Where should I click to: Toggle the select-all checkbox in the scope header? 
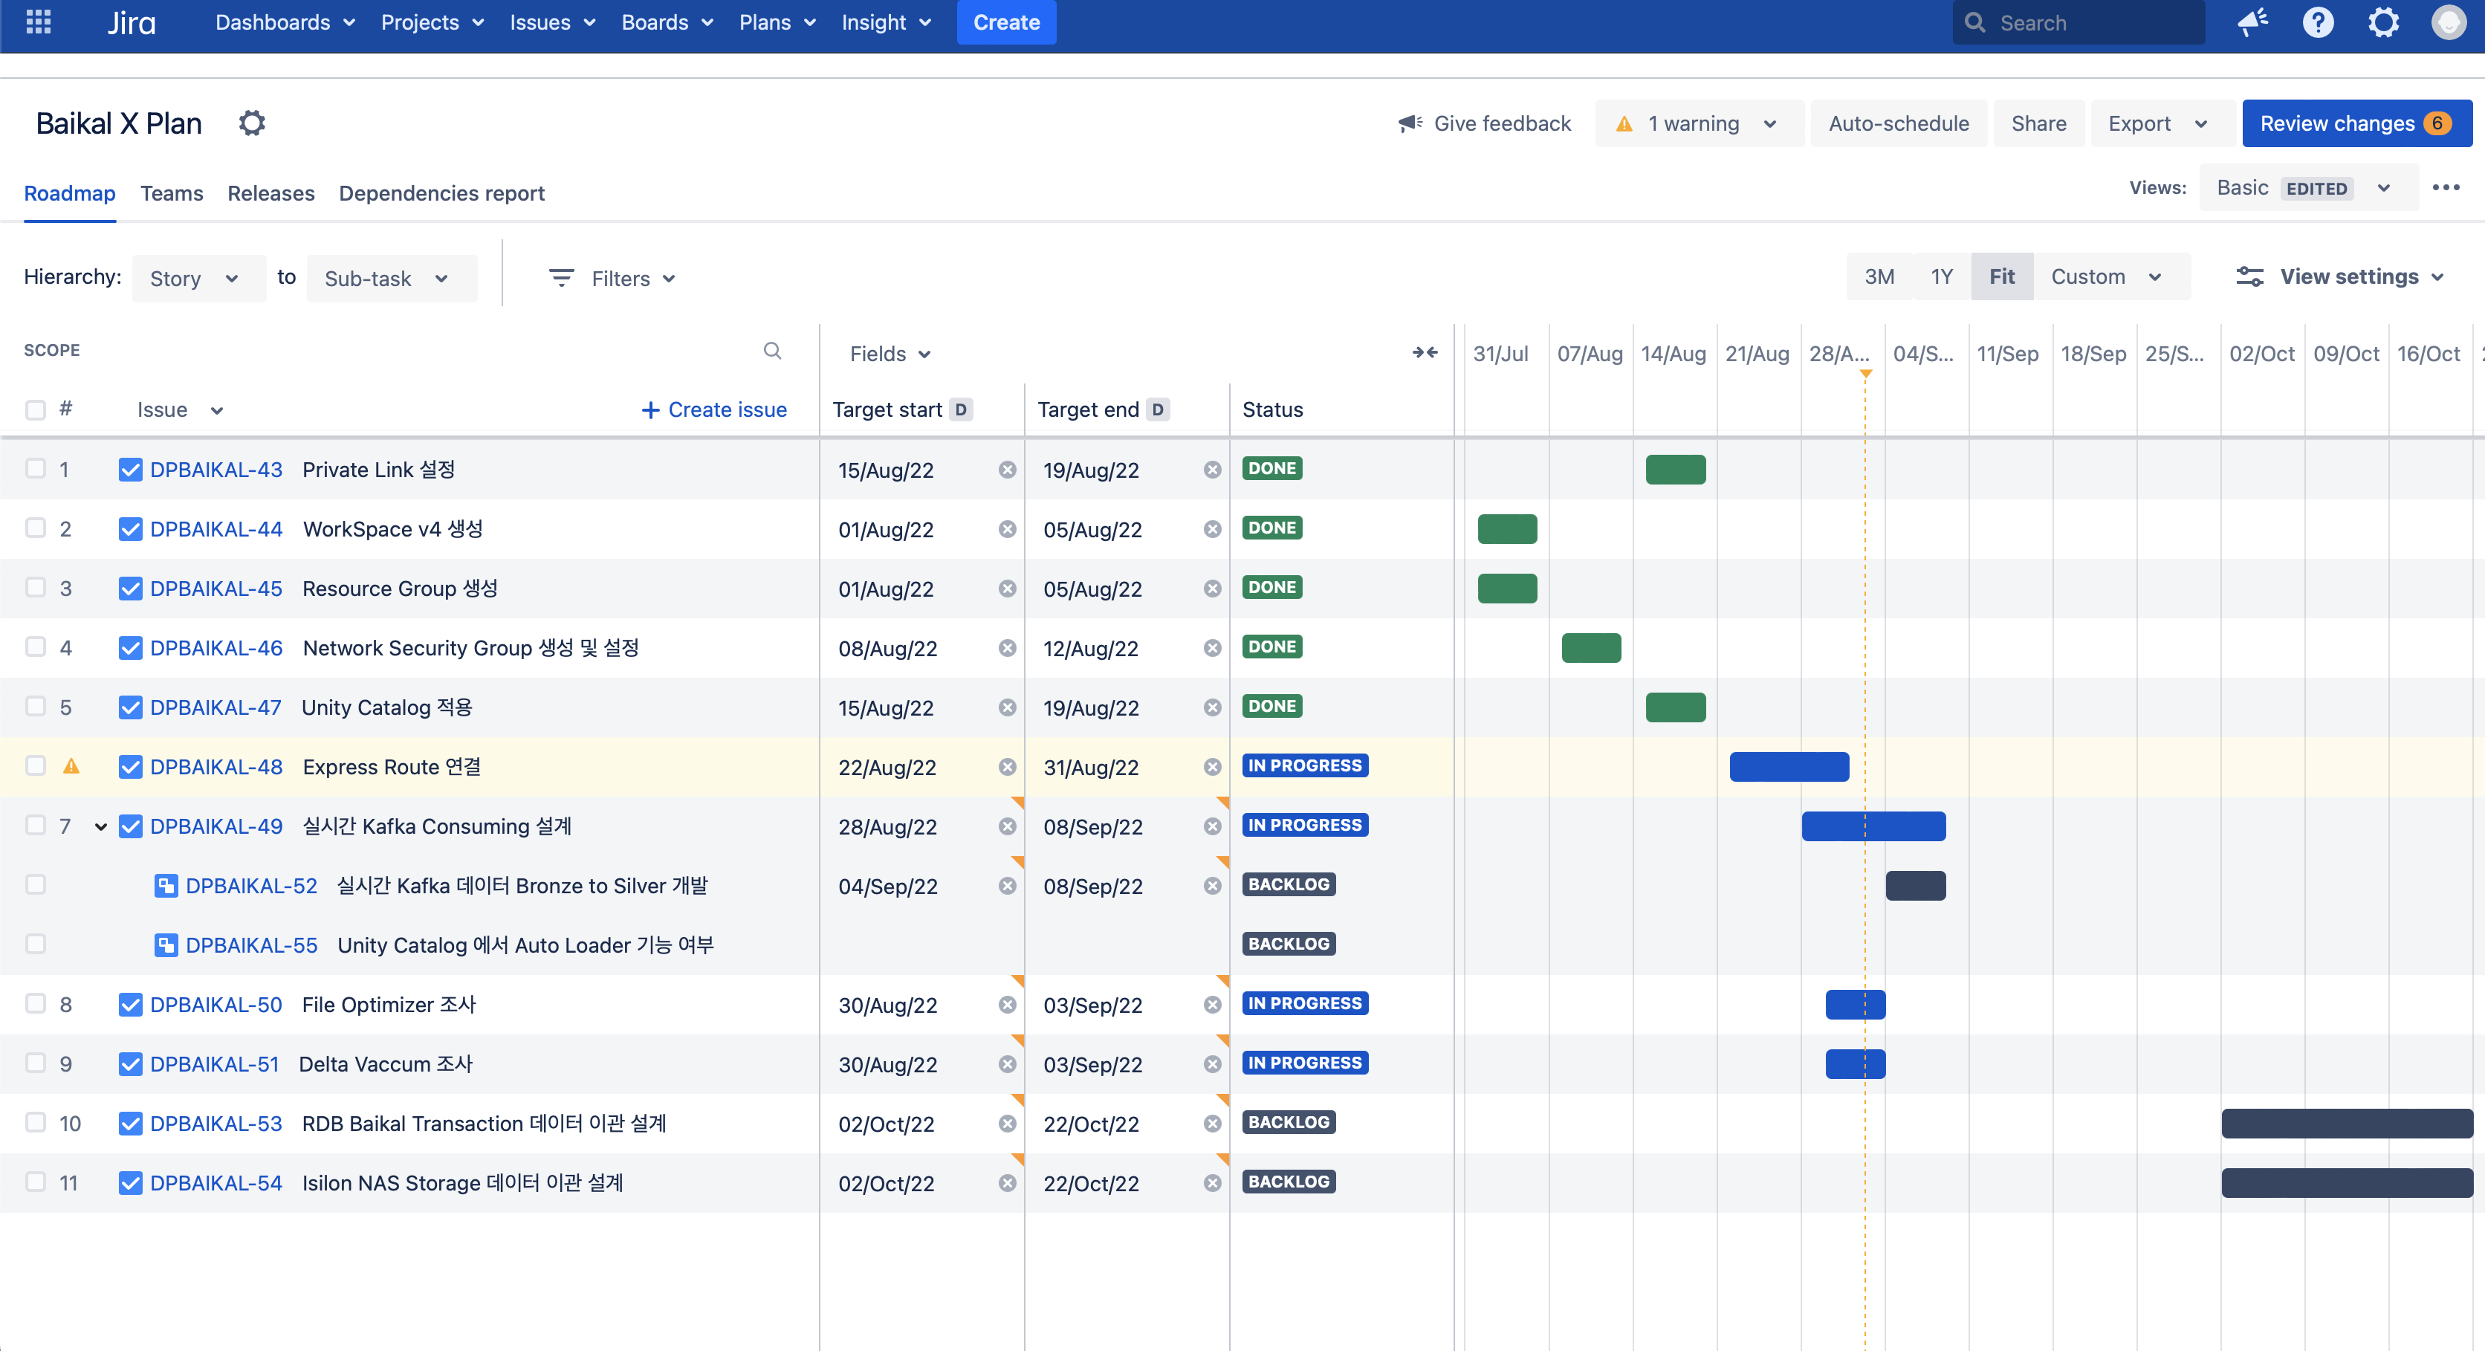(x=36, y=410)
